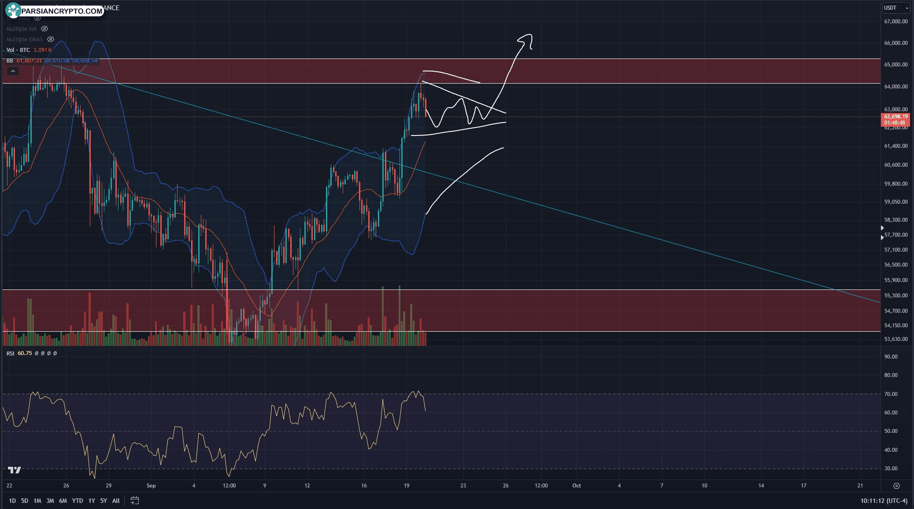Click the 60,600.00 price axis label
This screenshot has height=509, width=914.
click(896, 165)
